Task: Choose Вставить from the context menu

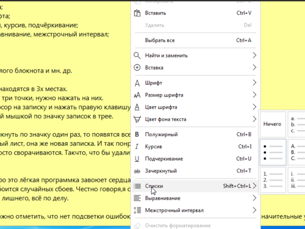Action: [x=195, y=13]
